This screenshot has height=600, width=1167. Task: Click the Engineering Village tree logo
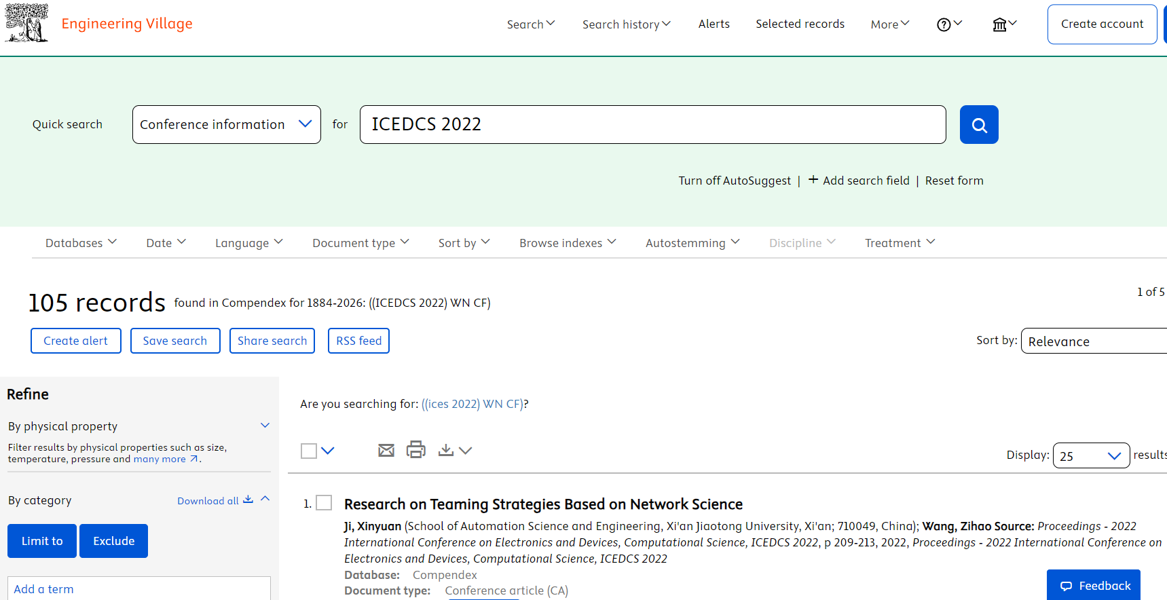coord(26,23)
